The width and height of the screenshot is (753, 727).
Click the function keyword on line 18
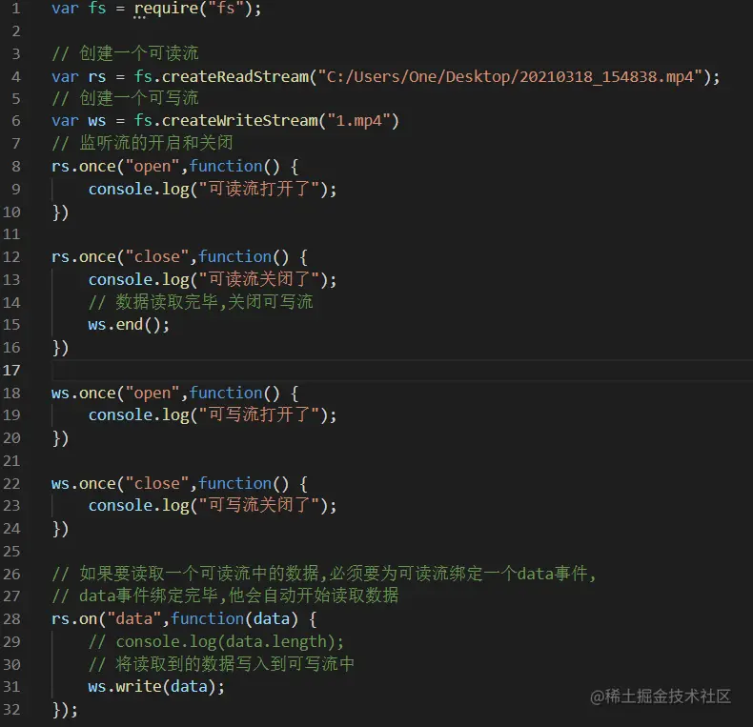(x=226, y=393)
